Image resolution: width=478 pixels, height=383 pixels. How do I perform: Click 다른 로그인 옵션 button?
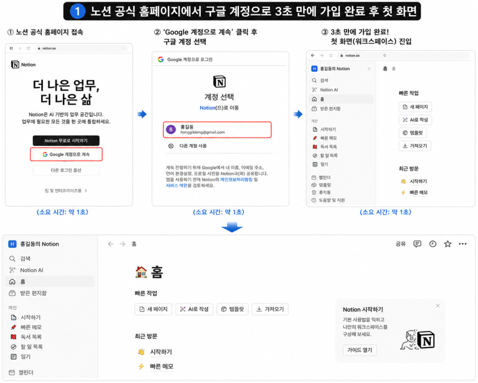66,171
